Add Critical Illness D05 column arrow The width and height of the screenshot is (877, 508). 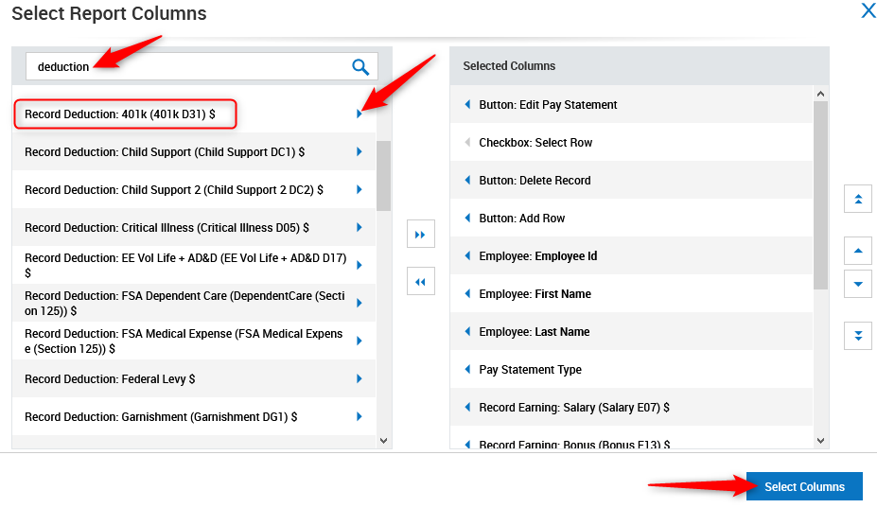pos(360,227)
